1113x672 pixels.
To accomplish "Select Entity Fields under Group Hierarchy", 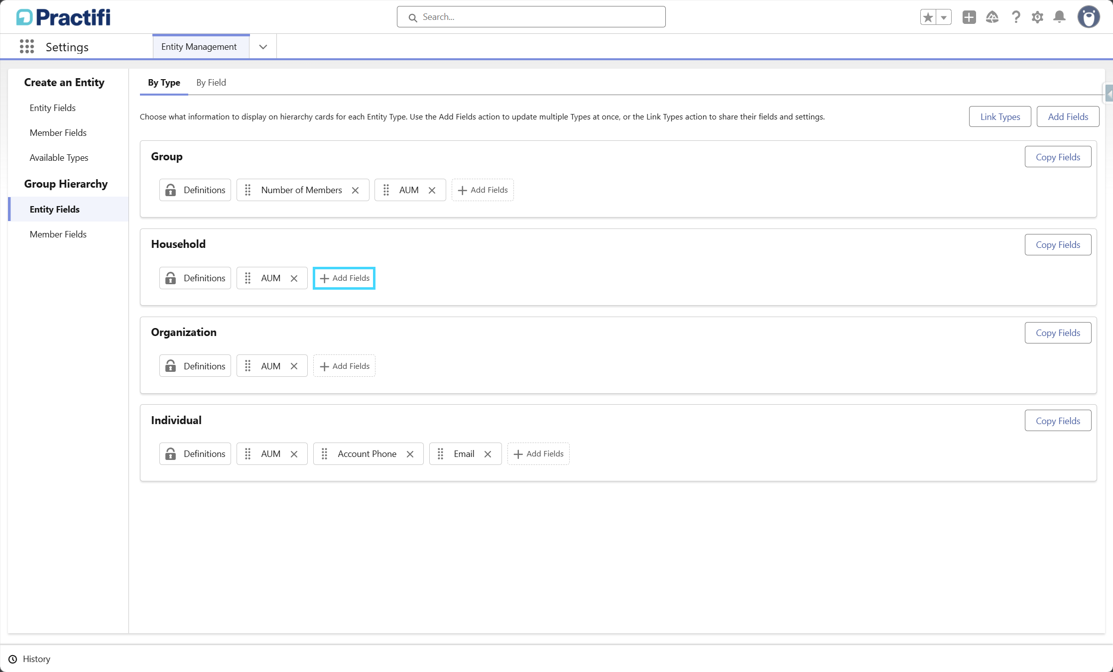I will [x=69, y=209].
